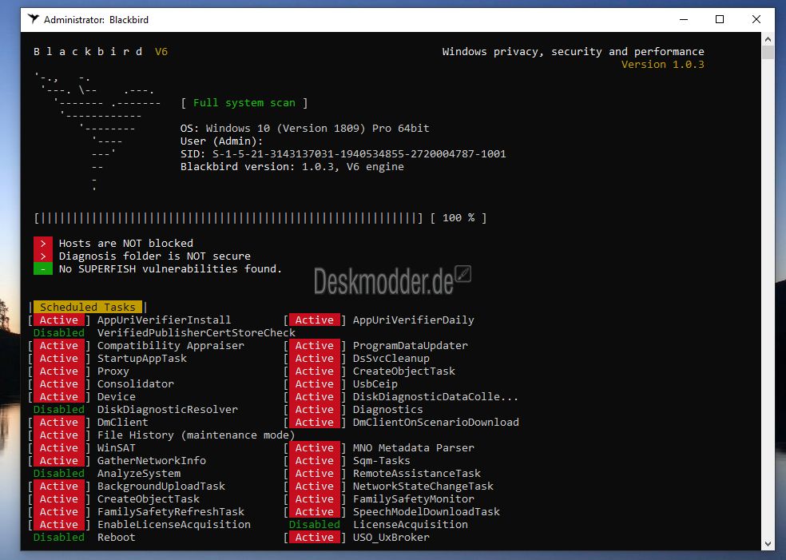The height and width of the screenshot is (560, 786).
Task: Click task name 'DmClientOnScenarioDownload'
Action: (x=436, y=422)
